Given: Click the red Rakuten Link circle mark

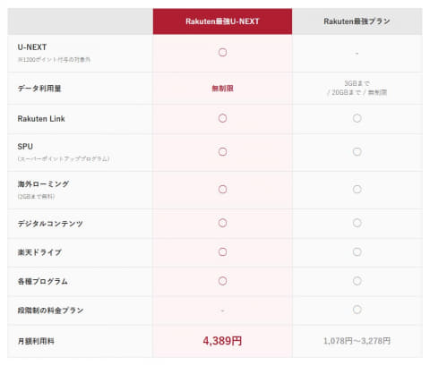Looking at the screenshot, I should [222, 118].
